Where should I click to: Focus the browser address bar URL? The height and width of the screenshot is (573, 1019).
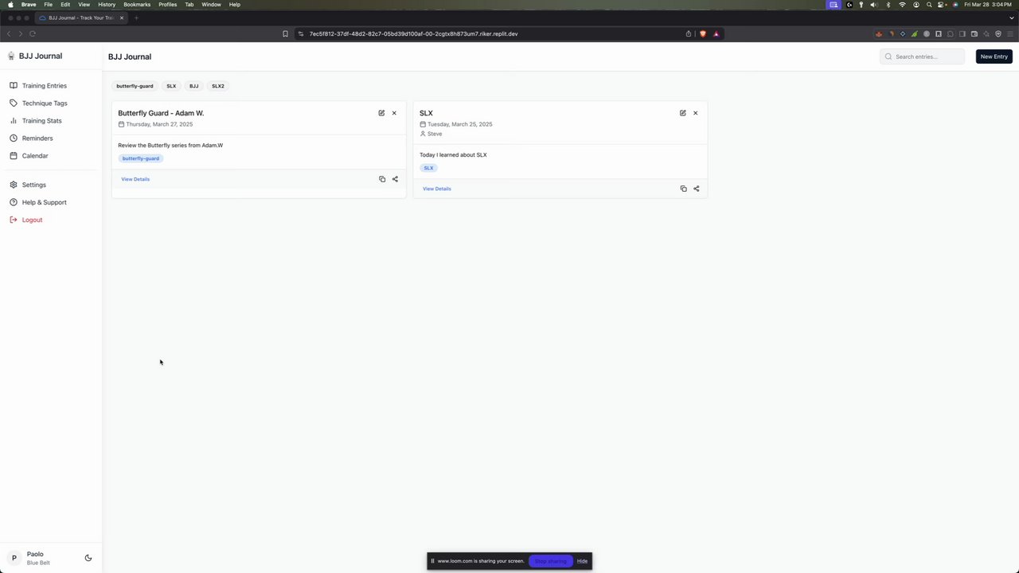(x=413, y=33)
